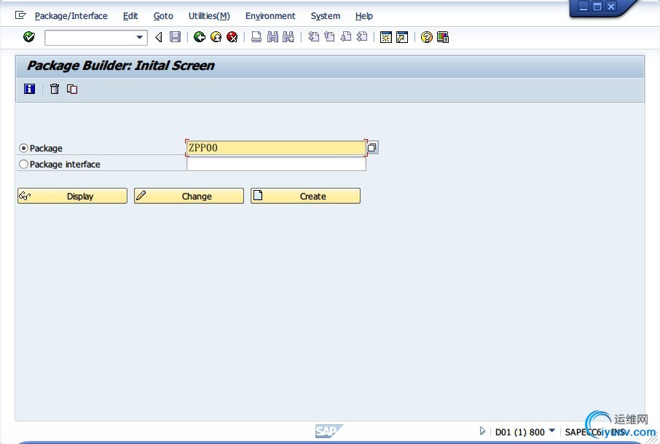Open the Edit menu
The image size is (660, 444).
(x=130, y=16)
